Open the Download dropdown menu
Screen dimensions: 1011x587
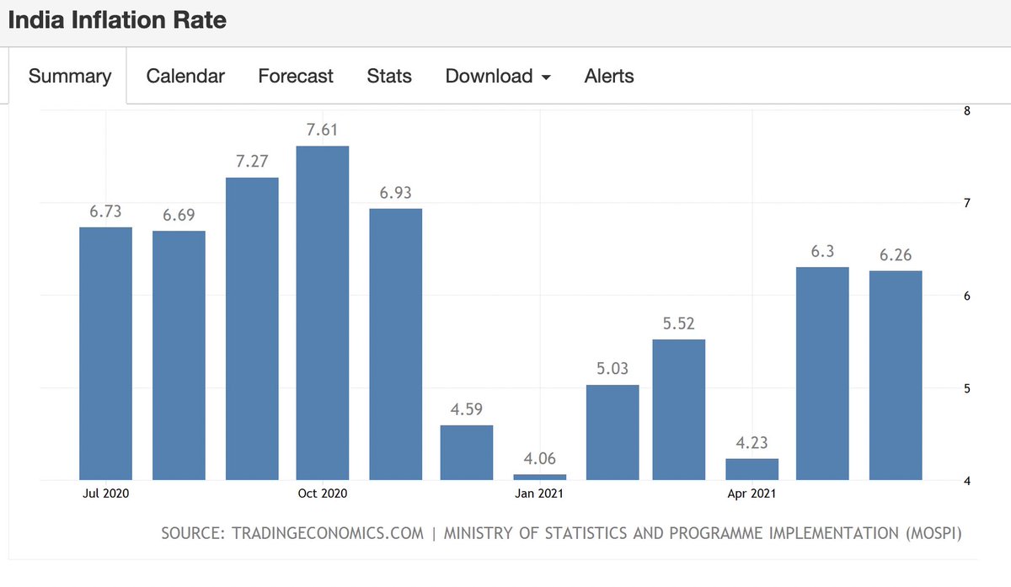(x=489, y=76)
